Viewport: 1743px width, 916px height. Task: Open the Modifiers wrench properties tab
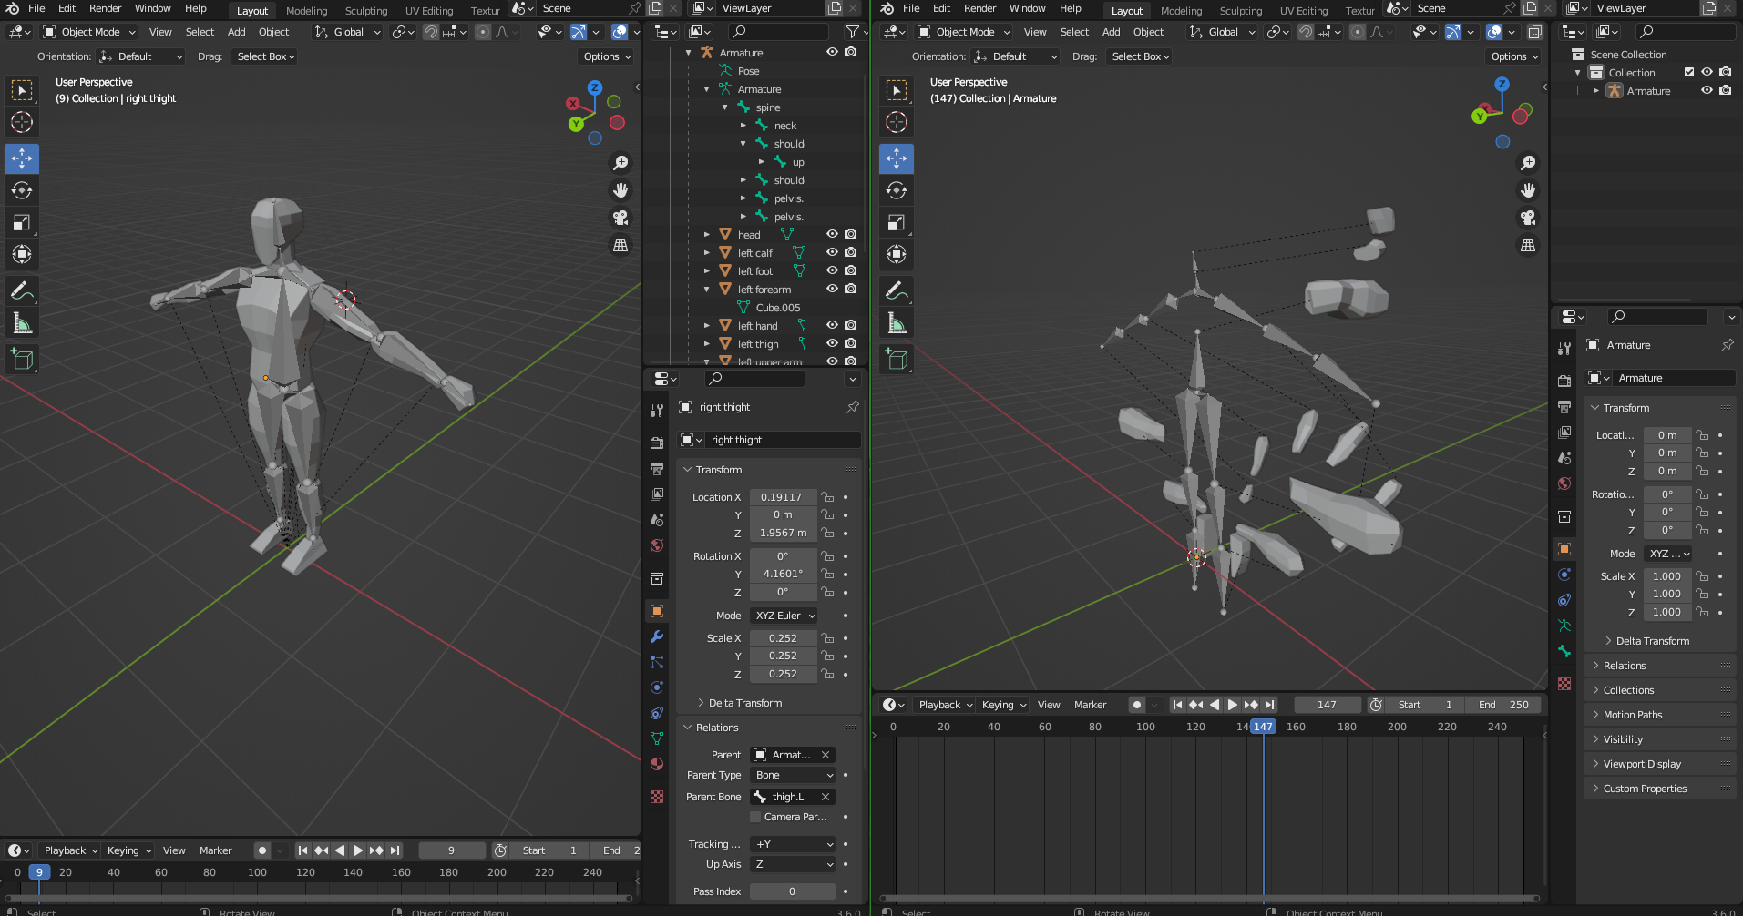click(656, 636)
